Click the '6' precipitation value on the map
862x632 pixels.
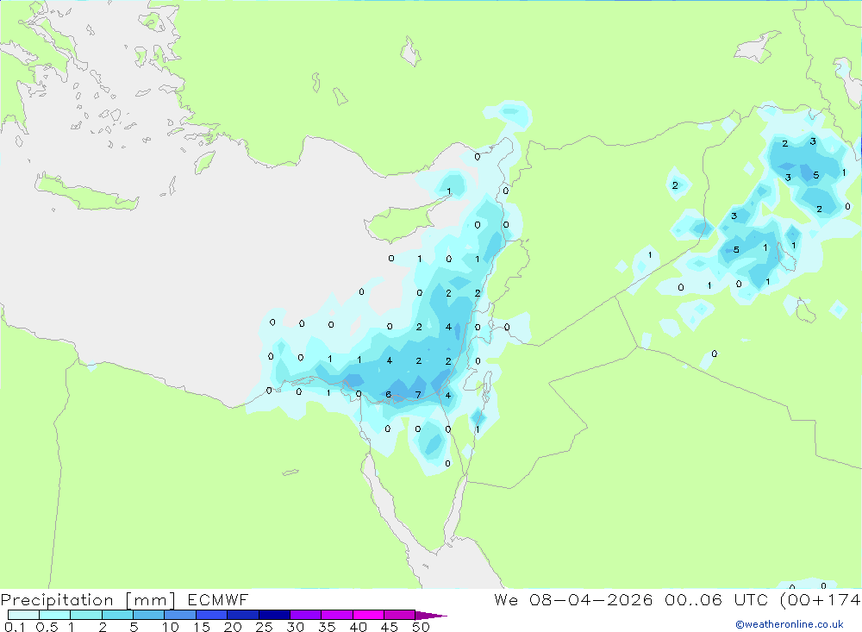coord(389,394)
